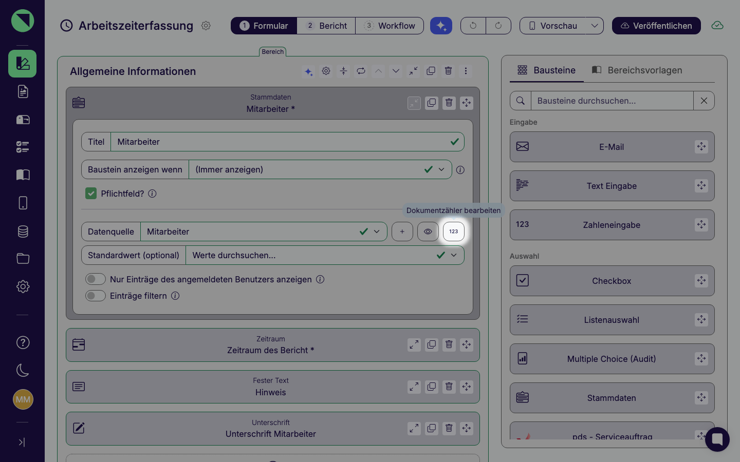Click the cloud sync status icon
Image resolution: width=740 pixels, height=462 pixels.
tap(717, 26)
